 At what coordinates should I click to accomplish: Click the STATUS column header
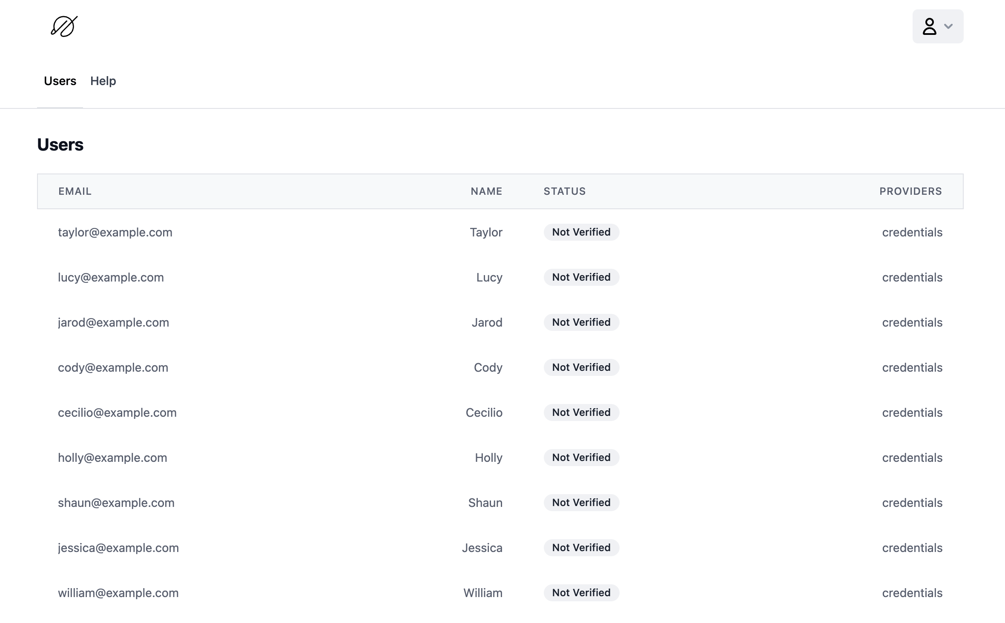point(565,191)
